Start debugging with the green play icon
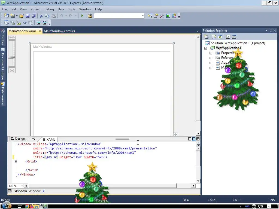The image size is (279, 209). click(82, 16)
